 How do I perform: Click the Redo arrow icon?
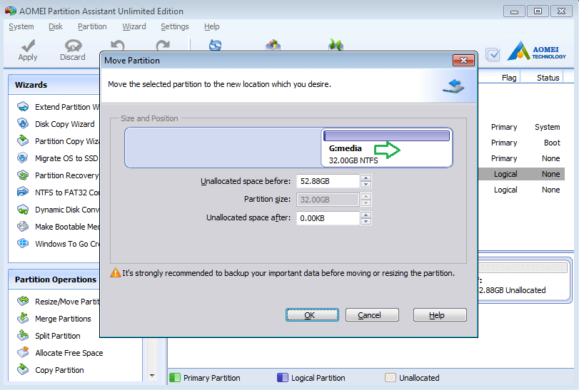pos(163,45)
